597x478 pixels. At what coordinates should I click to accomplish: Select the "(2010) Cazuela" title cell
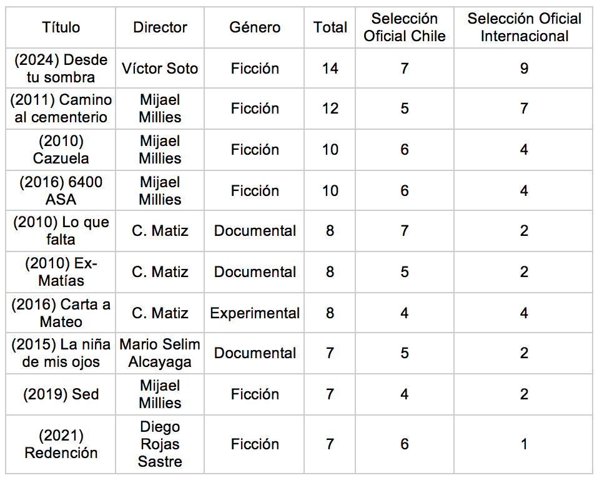click(x=61, y=150)
